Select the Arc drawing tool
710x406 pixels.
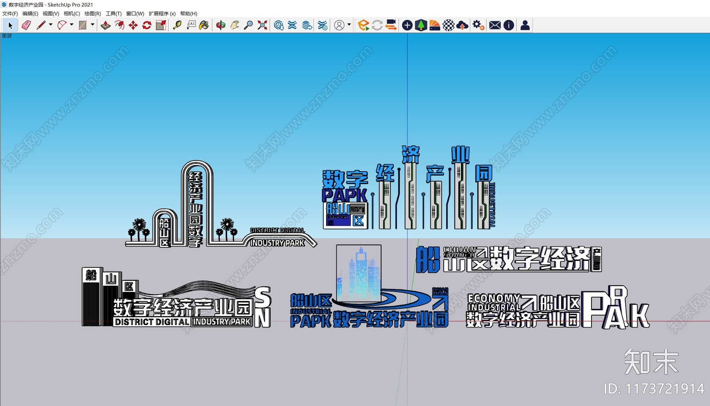(x=62, y=25)
